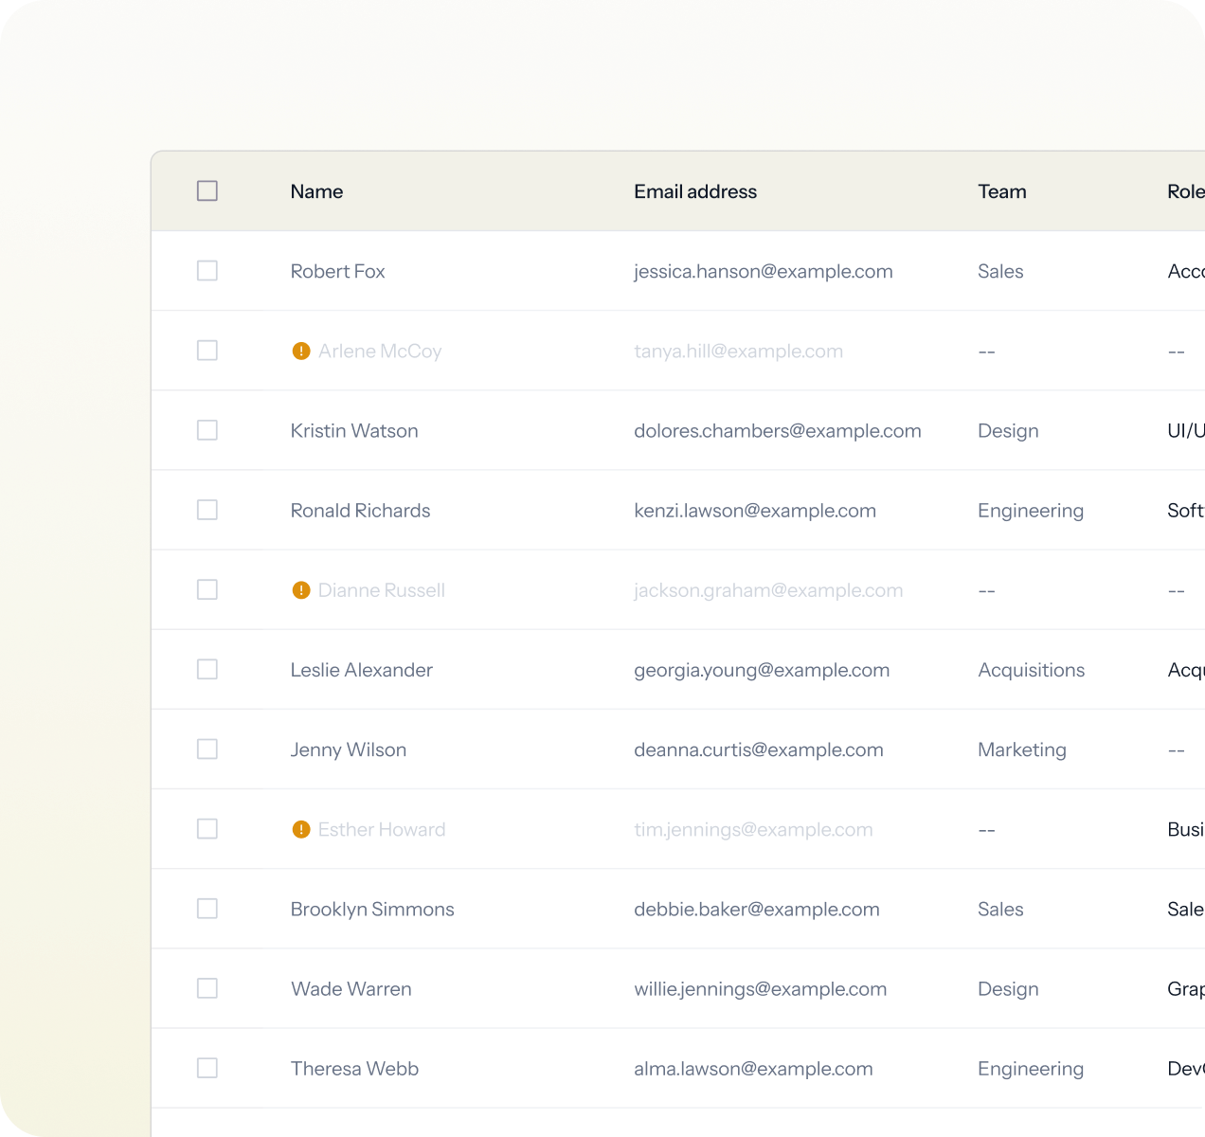1205x1137 pixels.
Task: Click the name Robert Fox
Action: (x=337, y=271)
